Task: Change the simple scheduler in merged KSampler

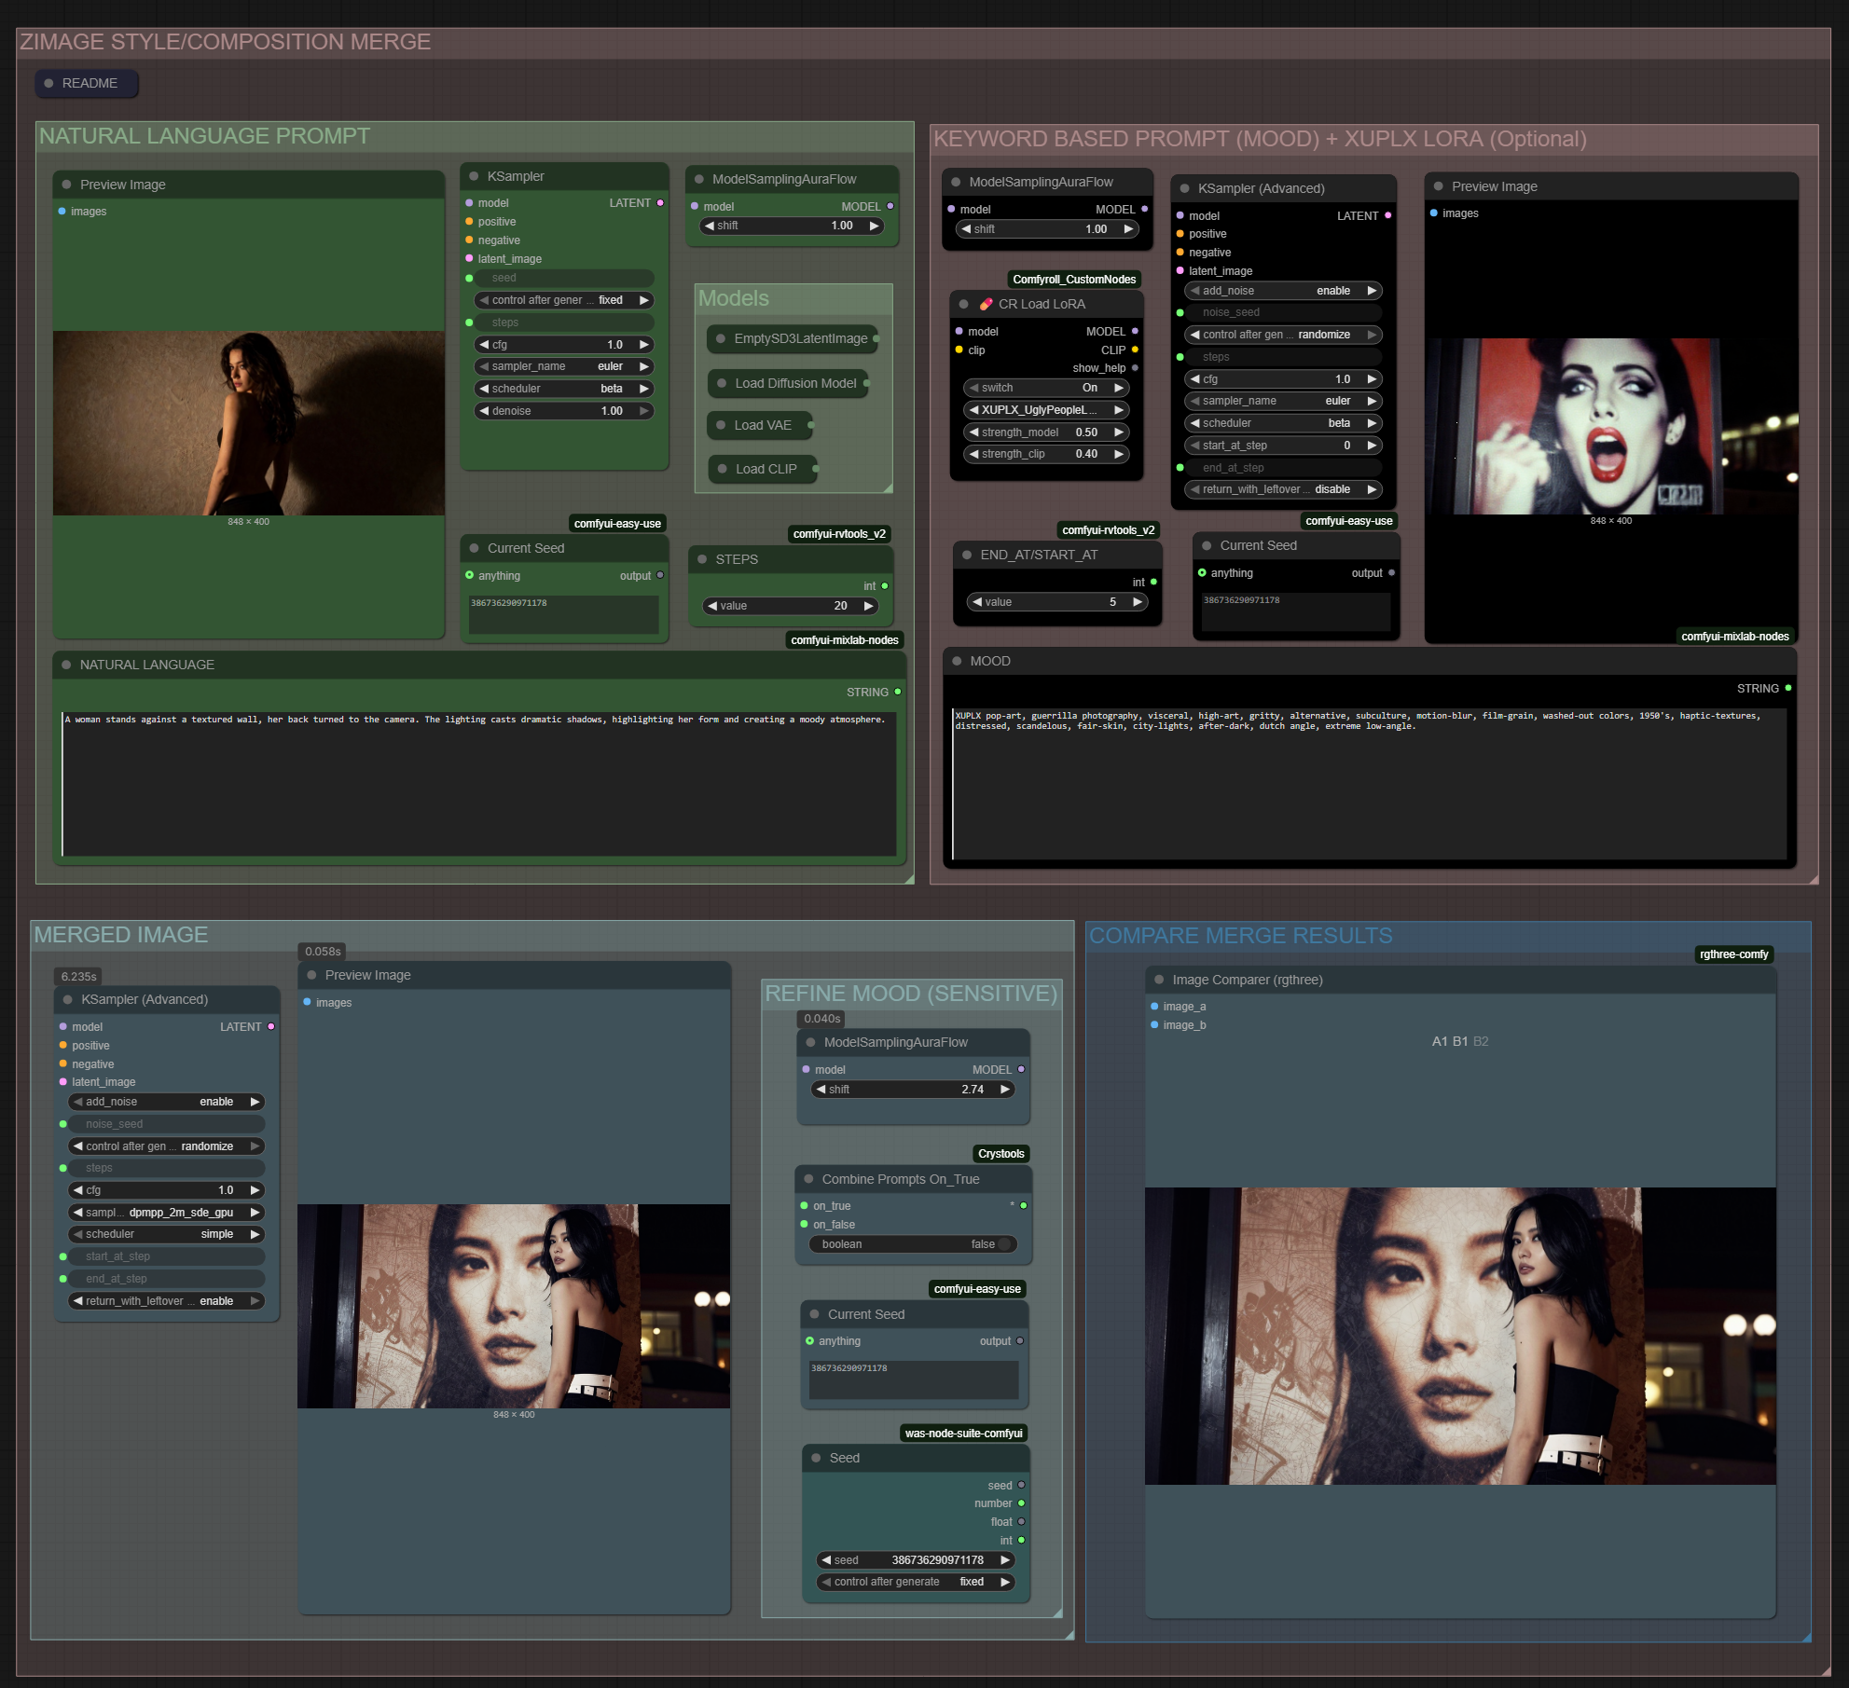Action: coord(166,1234)
